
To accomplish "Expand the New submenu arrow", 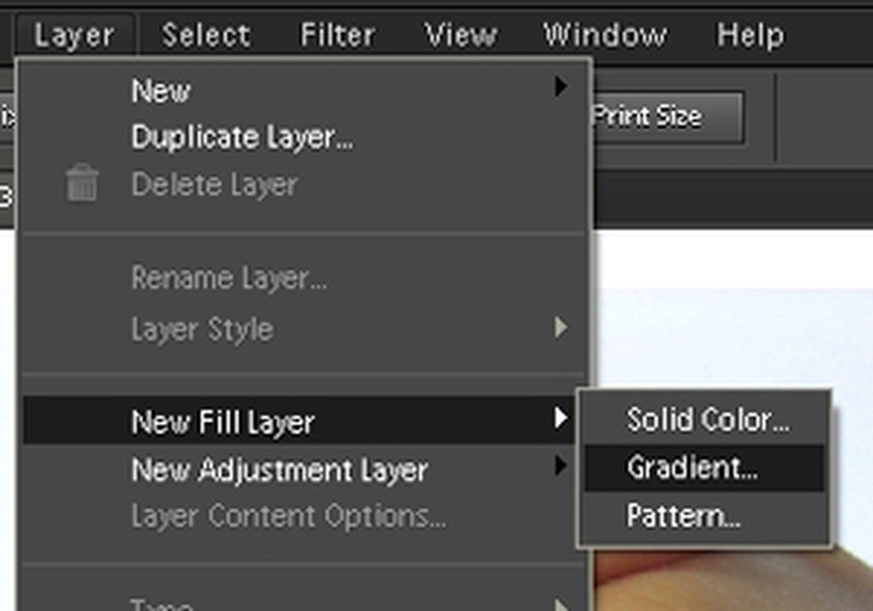I will click(561, 87).
